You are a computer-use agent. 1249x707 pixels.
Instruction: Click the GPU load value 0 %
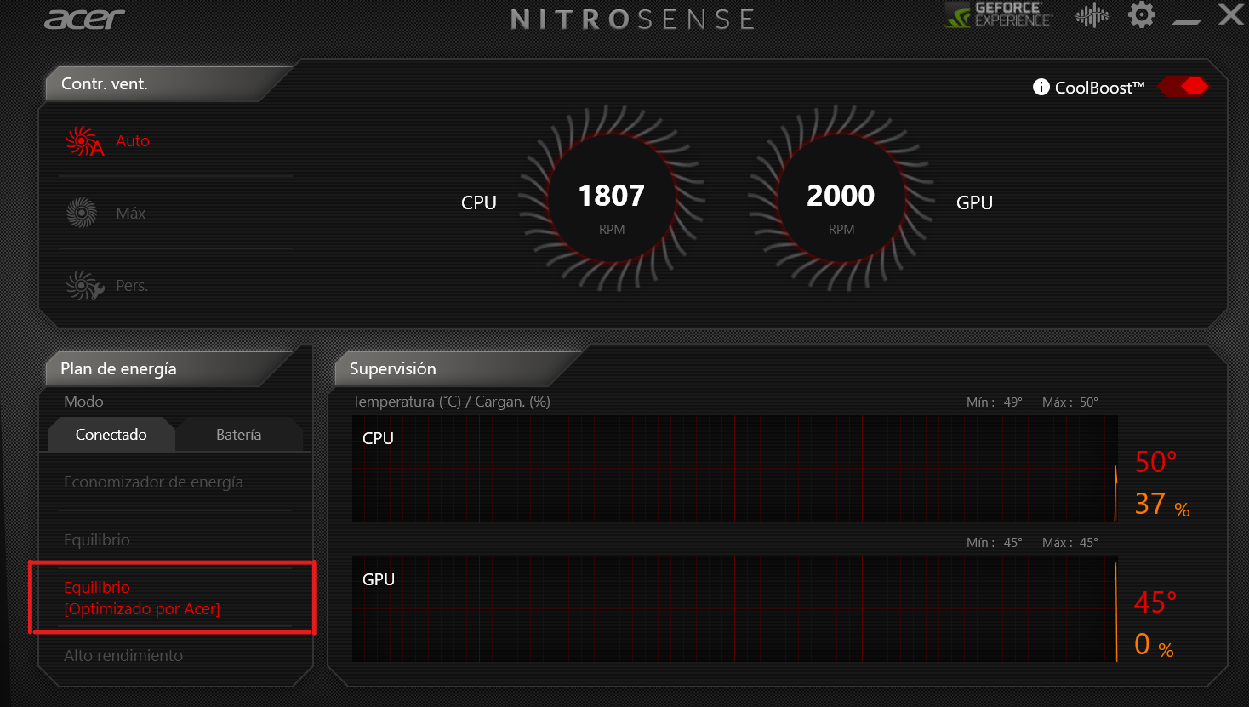pyautogui.click(x=1154, y=644)
